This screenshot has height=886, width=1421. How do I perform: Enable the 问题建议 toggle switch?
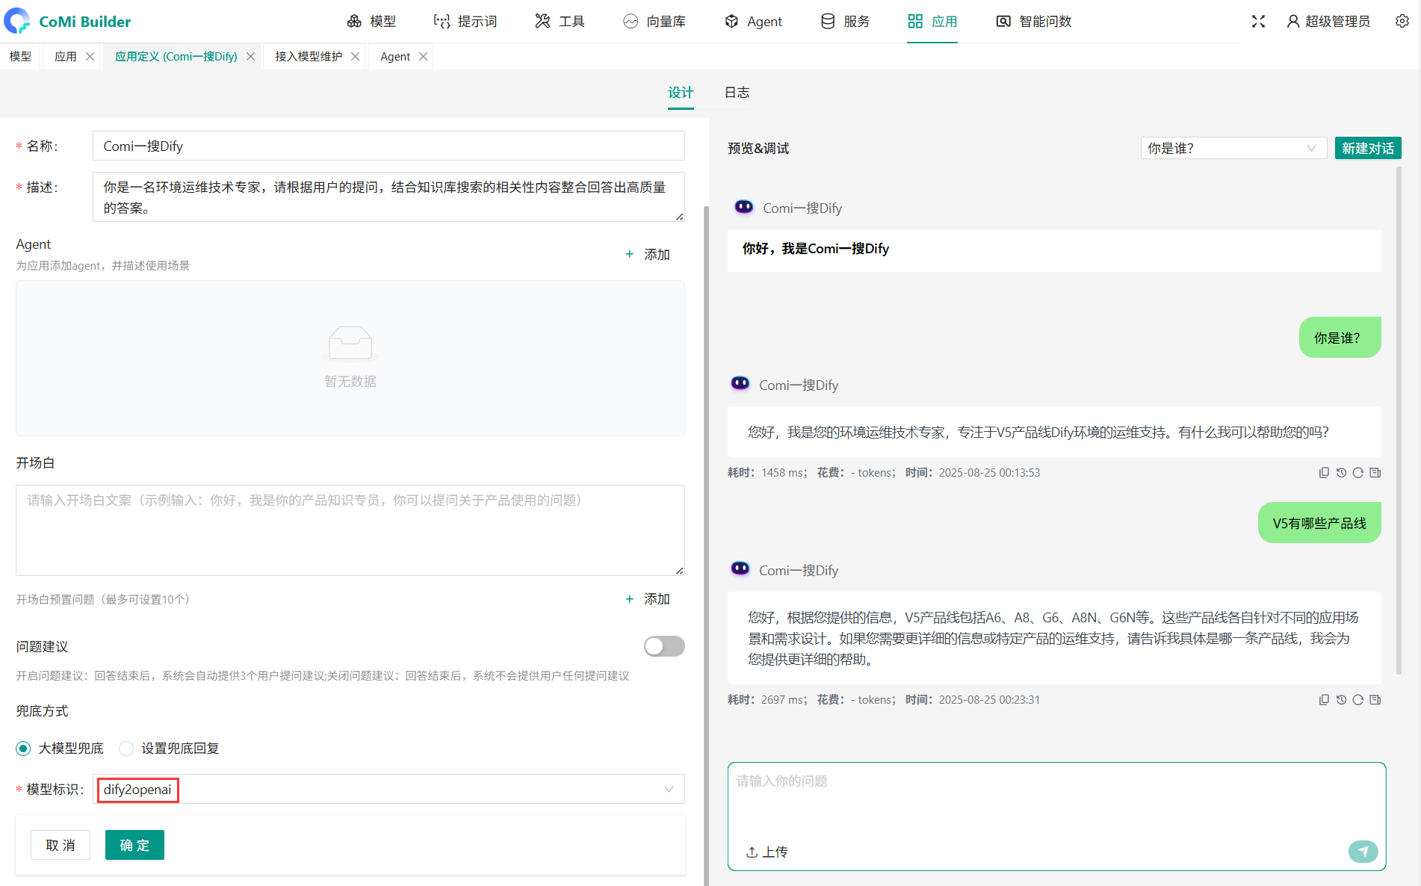pyautogui.click(x=663, y=646)
